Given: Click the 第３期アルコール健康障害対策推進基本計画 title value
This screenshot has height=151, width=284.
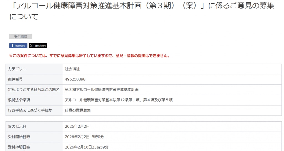Looking at the screenshot, I should pyautogui.click(x=102, y=89).
